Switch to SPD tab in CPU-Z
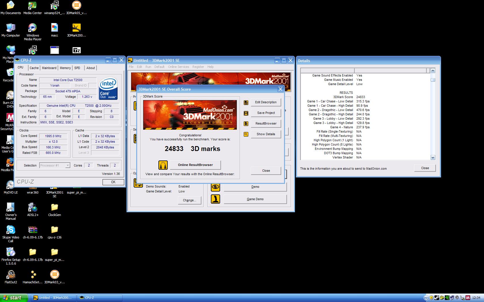This screenshot has width=484, height=302. click(x=77, y=68)
